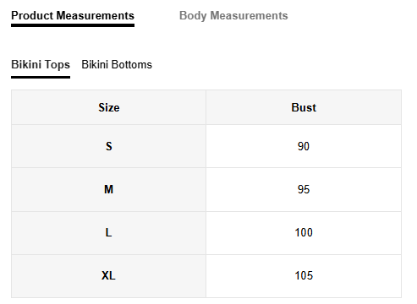The height and width of the screenshot is (304, 417).
Task: Open the Body Measurements tab
Action: [233, 16]
